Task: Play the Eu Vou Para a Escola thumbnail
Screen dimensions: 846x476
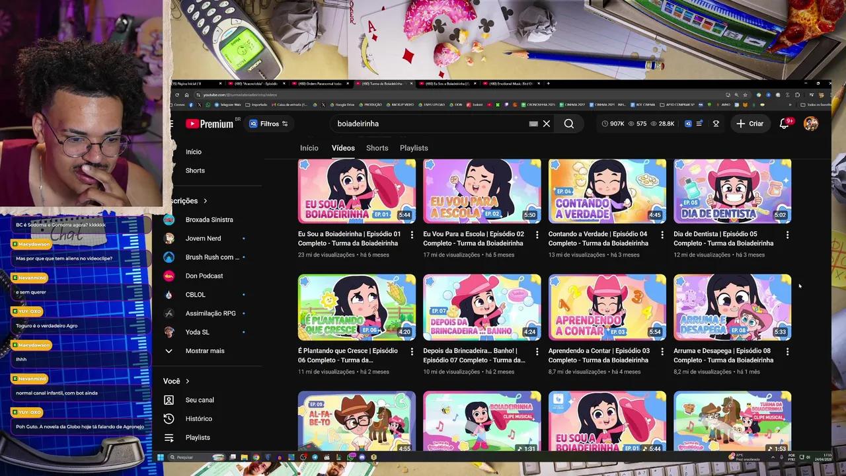Action: click(x=482, y=190)
